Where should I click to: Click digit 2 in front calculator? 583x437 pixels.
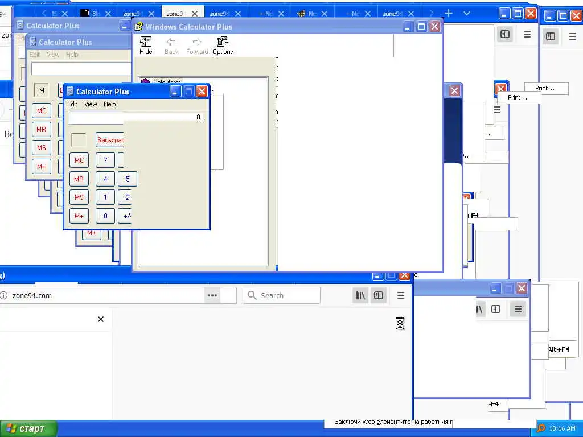point(125,197)
